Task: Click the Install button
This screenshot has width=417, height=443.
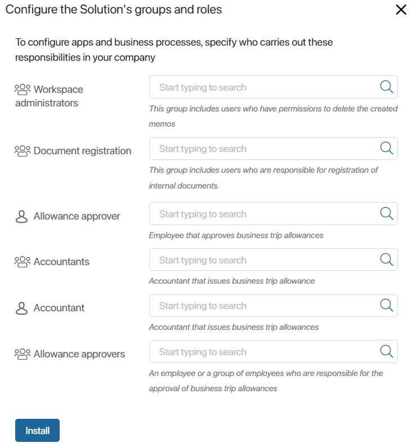Action: tap(37, 430)
